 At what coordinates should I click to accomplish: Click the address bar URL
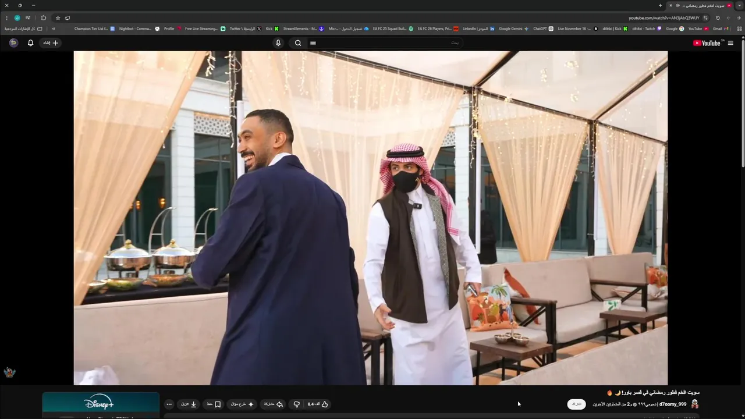(664, 18)
